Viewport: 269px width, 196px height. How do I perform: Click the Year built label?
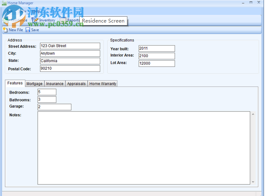pyautogui.click(x=119, y=49)
